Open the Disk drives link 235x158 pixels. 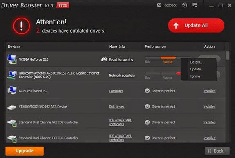116,107
